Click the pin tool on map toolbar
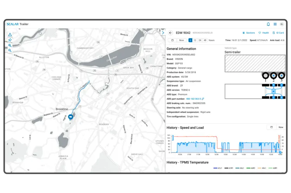 (x=10, y=40)
